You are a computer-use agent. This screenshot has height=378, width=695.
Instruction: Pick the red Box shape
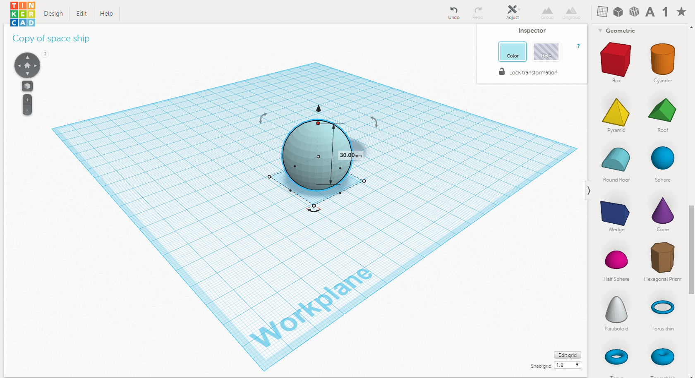click(x=616, y=60)
